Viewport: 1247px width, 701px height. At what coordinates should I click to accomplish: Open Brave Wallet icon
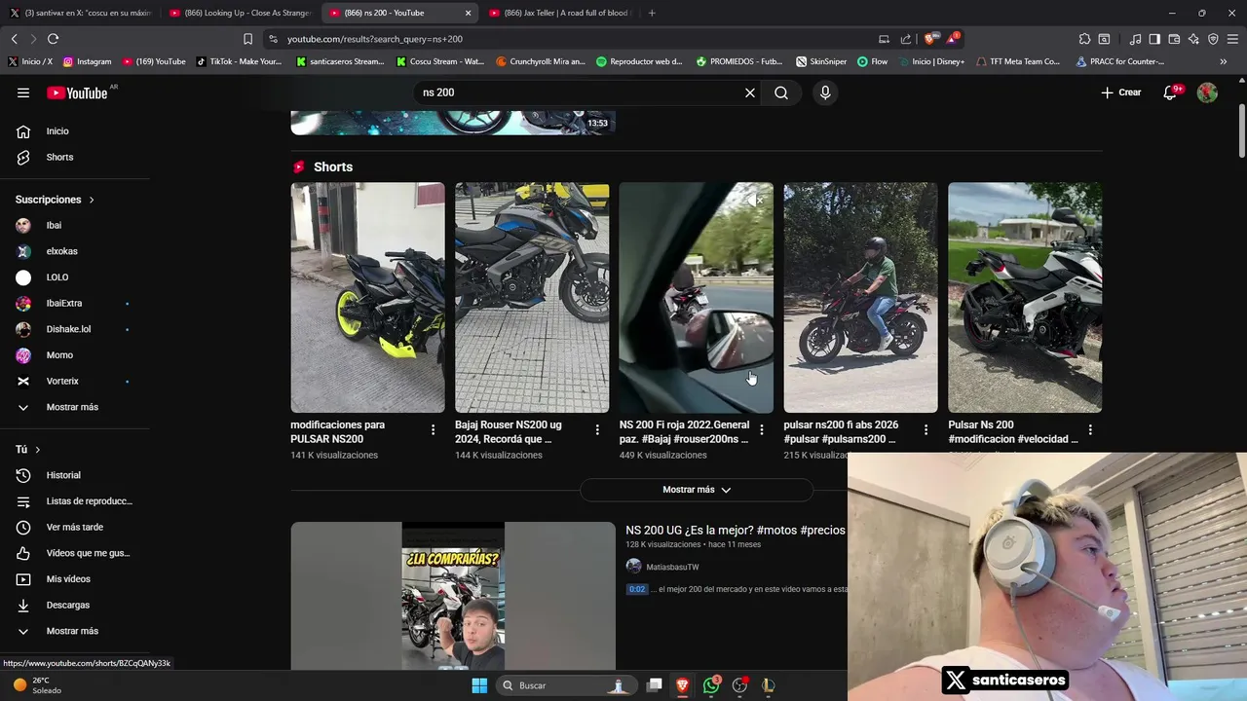pyautogui.click(x=1174, y=39)
